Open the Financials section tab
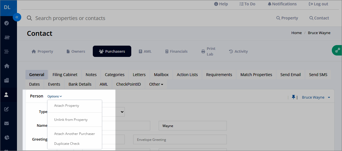This screenshot has width=342, height=151. (176, 51)
